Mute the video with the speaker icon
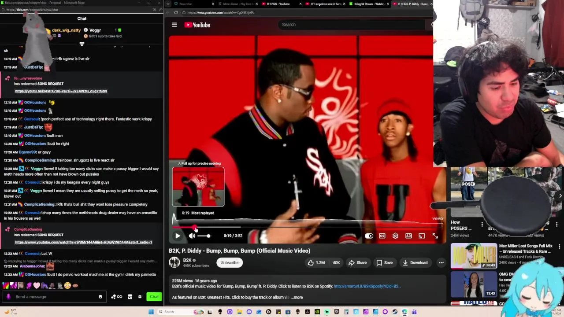This screenshot has height=317, width=564. coord(192,236)
